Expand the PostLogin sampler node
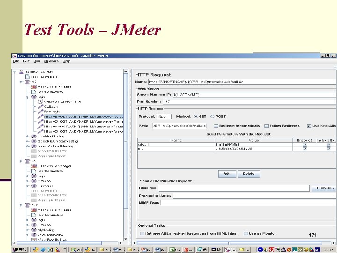The height and width of the screenshot is (253, 337). coord(34,112)
